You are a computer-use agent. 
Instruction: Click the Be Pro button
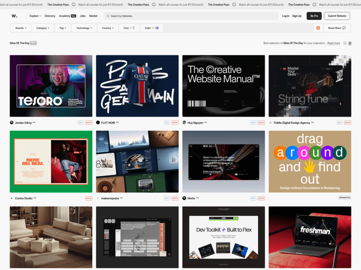pos(314,16)
